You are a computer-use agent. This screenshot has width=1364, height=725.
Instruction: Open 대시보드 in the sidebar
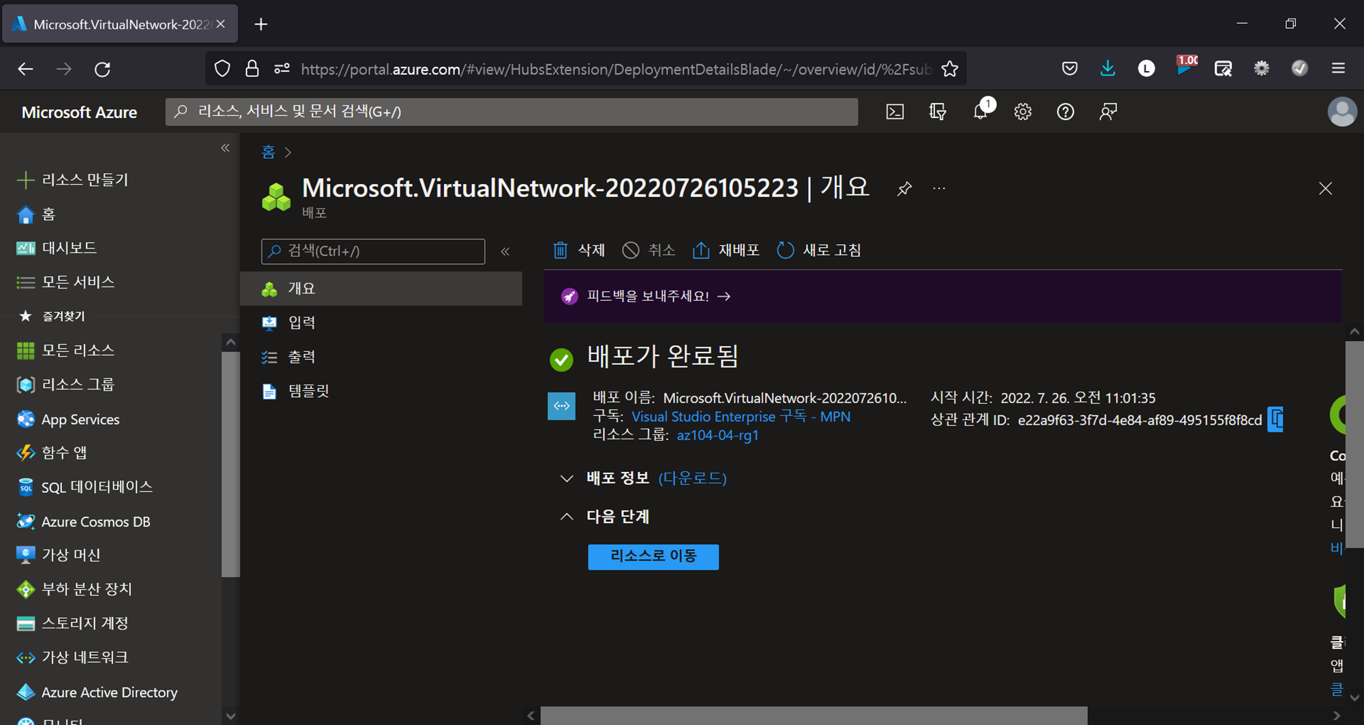coord(56,248)
